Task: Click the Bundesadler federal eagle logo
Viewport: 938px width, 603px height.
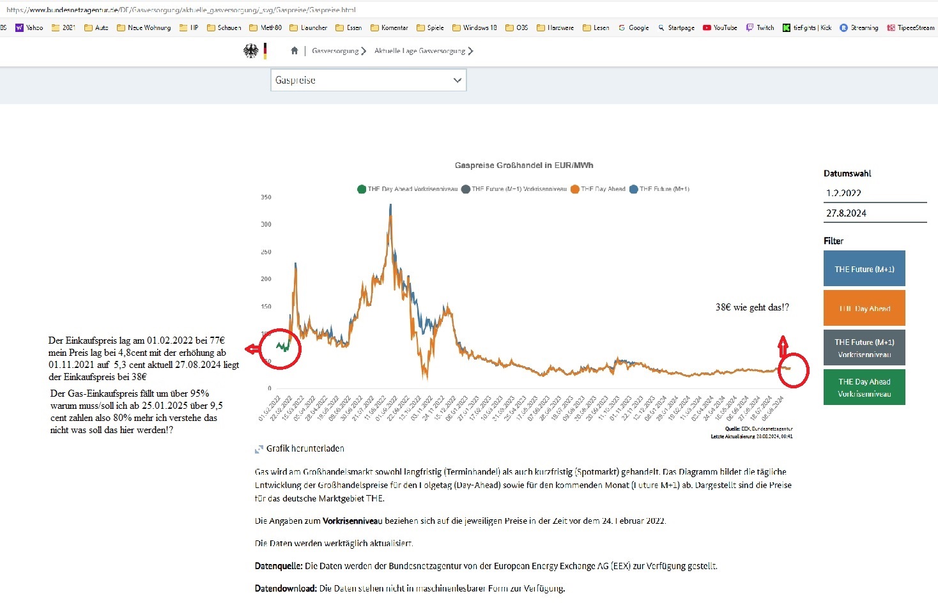Action: [251, 51]
